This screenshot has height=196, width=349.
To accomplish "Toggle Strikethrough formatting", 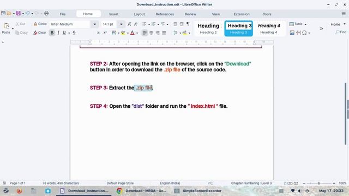I will tap(74, 33).
